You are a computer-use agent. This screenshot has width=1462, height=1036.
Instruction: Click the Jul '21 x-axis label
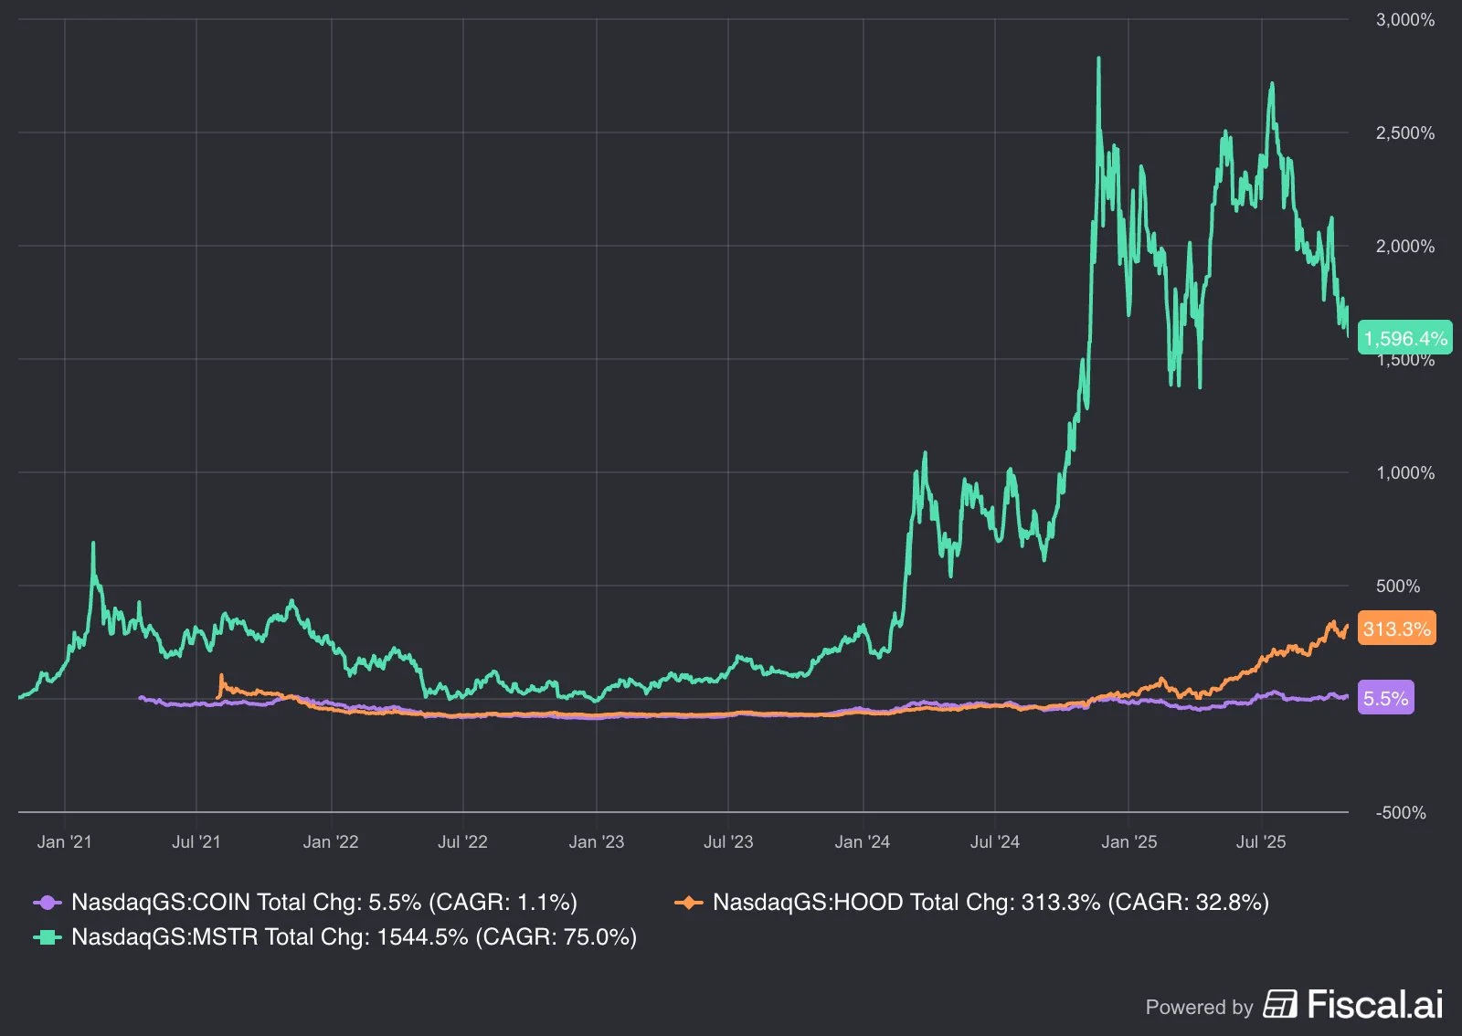pyautogui.click(x=196, y=841)
